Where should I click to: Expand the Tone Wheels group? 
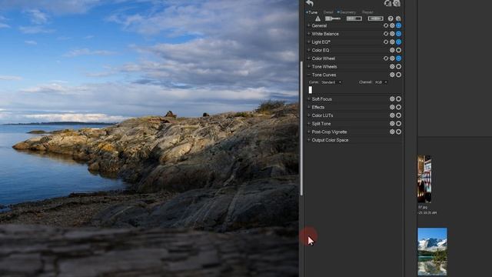click(x=309, y=66)
